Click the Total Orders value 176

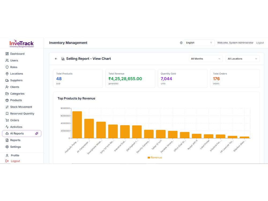(216, 79)
